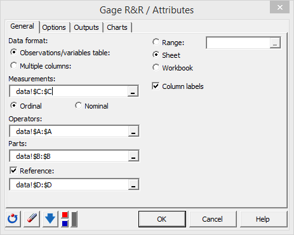The height and width of the screenshot is (235, 294).
Task: Switch to the General tab
Action: click(22, 27)
